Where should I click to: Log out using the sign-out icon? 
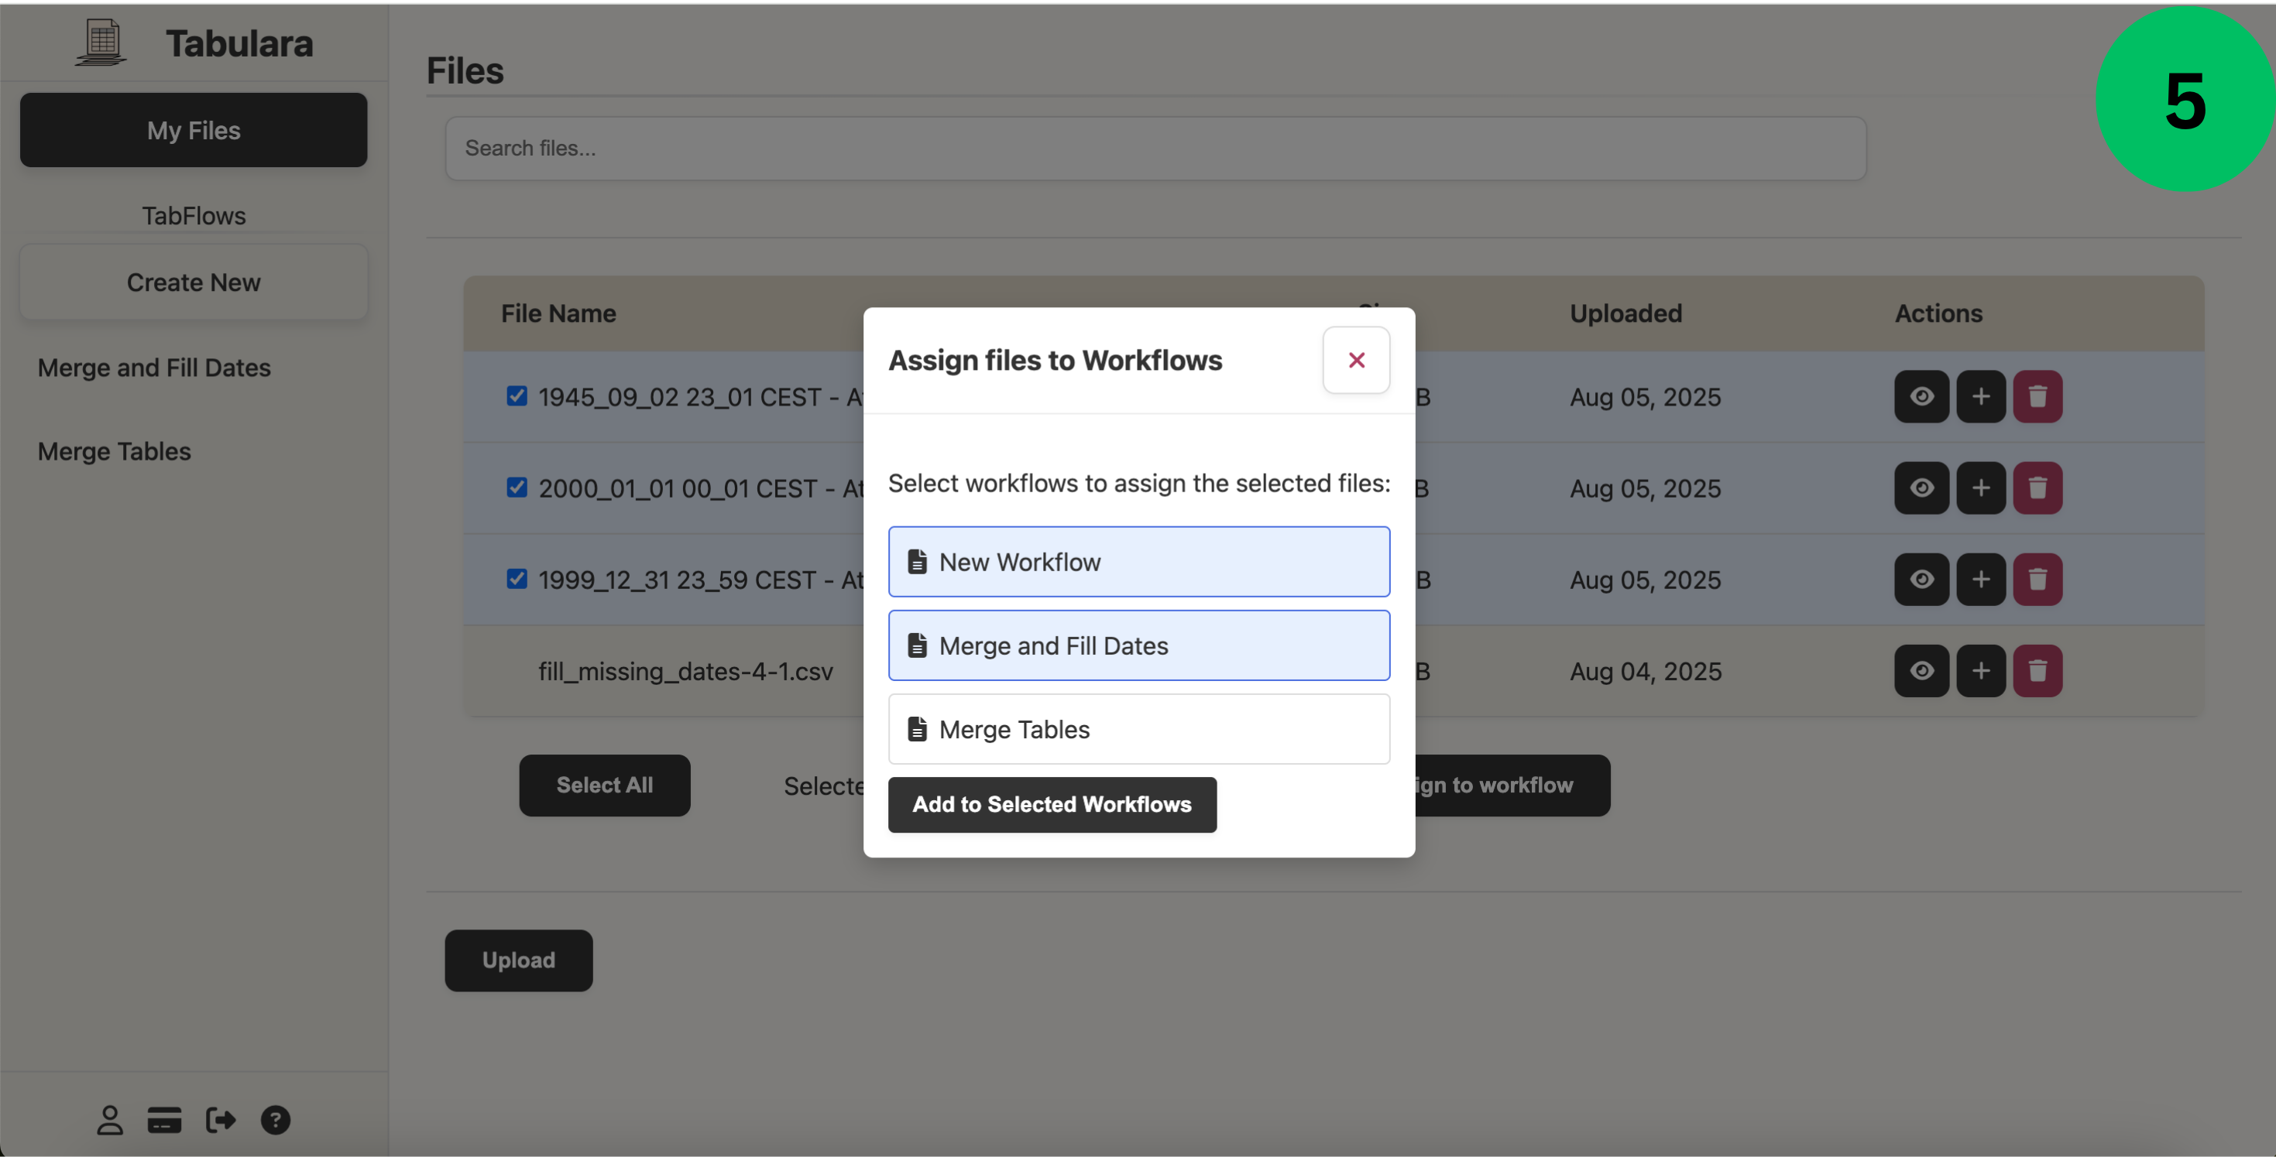pos(220,1120)
